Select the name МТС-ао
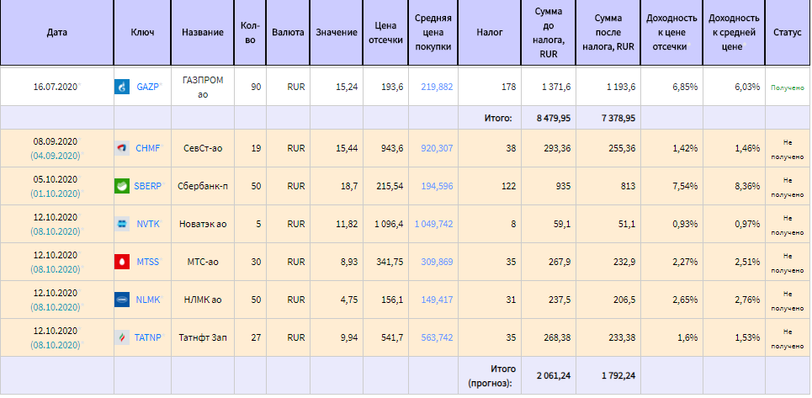Viewport: 812px width, 398px height. point(203,262)
